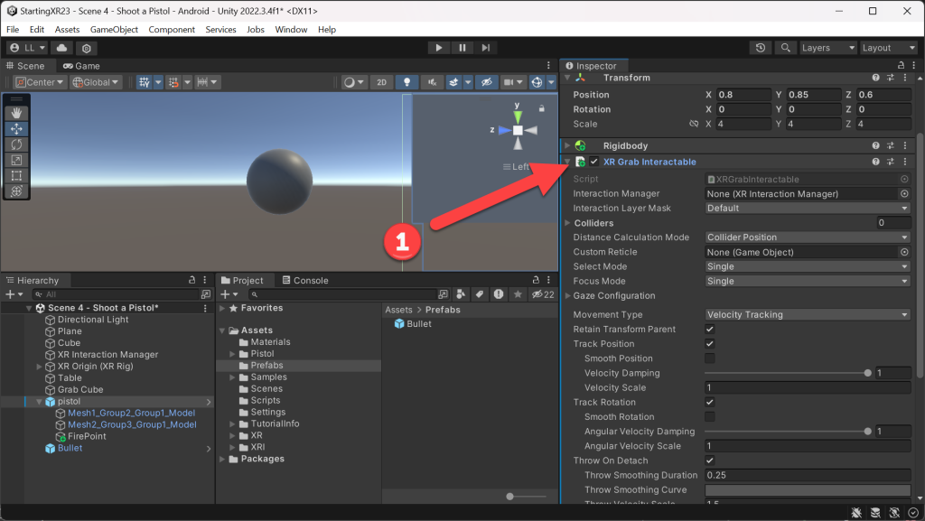Toggle Retain Transform Parent checkbox
The height and width of the screenshot is (521, 925).
point(710,329)
